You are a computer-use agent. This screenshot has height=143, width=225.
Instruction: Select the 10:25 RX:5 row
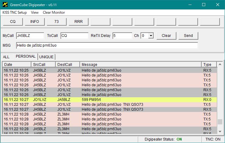point(110,70)
